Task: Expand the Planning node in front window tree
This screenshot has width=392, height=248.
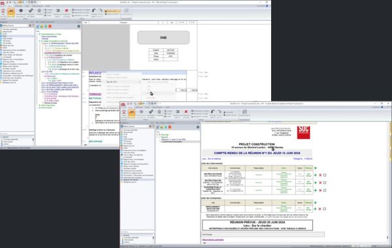Action: click(157, 135)
